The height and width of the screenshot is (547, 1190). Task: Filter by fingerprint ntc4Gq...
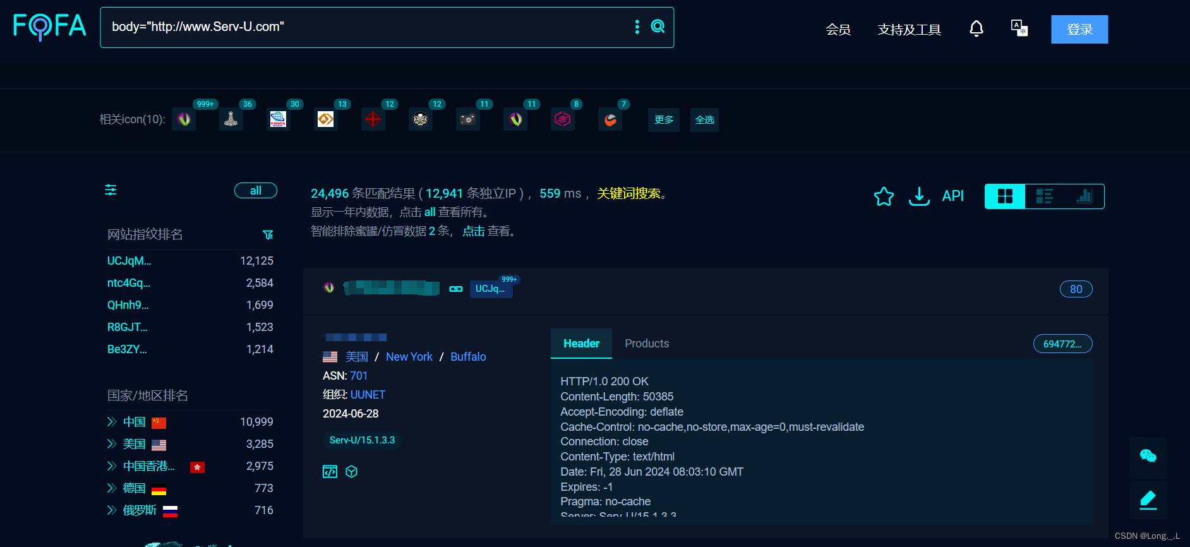[129, 283]
